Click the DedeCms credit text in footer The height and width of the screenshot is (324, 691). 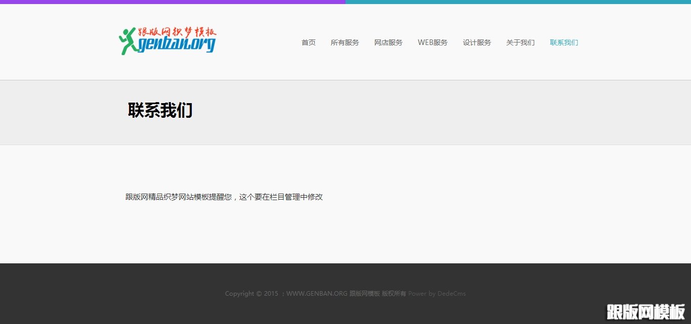click(x=452, y=293)
